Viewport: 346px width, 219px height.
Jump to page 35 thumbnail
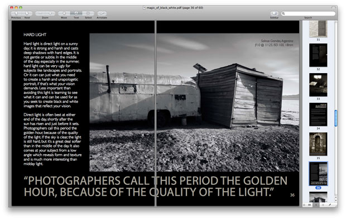click(318, 144)
